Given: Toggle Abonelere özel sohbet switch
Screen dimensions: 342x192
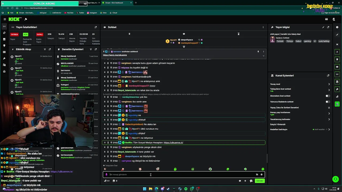Looking at the screenshot, I should click(327, 96).
